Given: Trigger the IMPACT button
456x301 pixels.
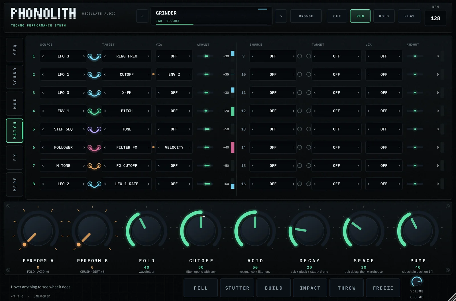Looking at the screenshot, I should tap(310, 288).
